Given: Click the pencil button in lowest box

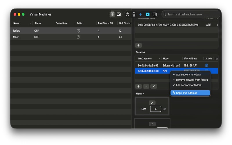Looking at the screenshot, I should click(x=152, y=124).
